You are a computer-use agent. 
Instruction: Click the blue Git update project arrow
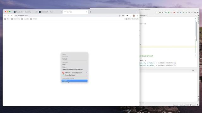(181, 13)
